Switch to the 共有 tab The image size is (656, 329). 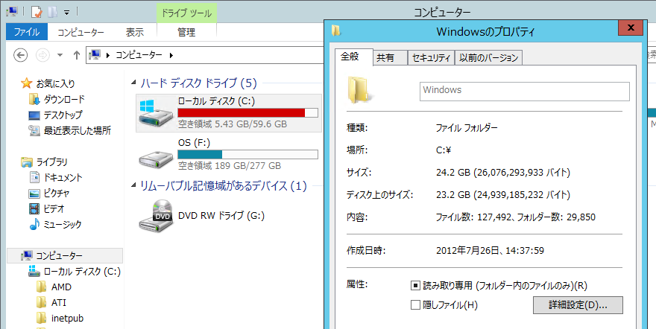pyautogui.click(x=391, y=57)
